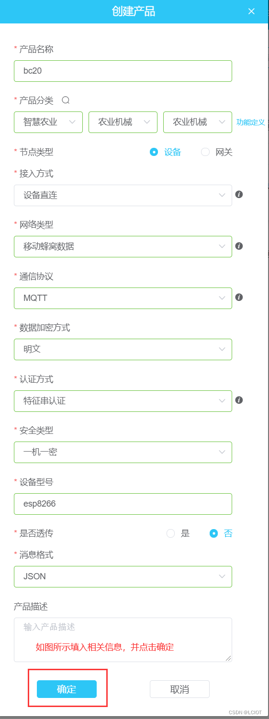Choose 否 for 是否透传

pyautogui.click(x=214, y=533)
